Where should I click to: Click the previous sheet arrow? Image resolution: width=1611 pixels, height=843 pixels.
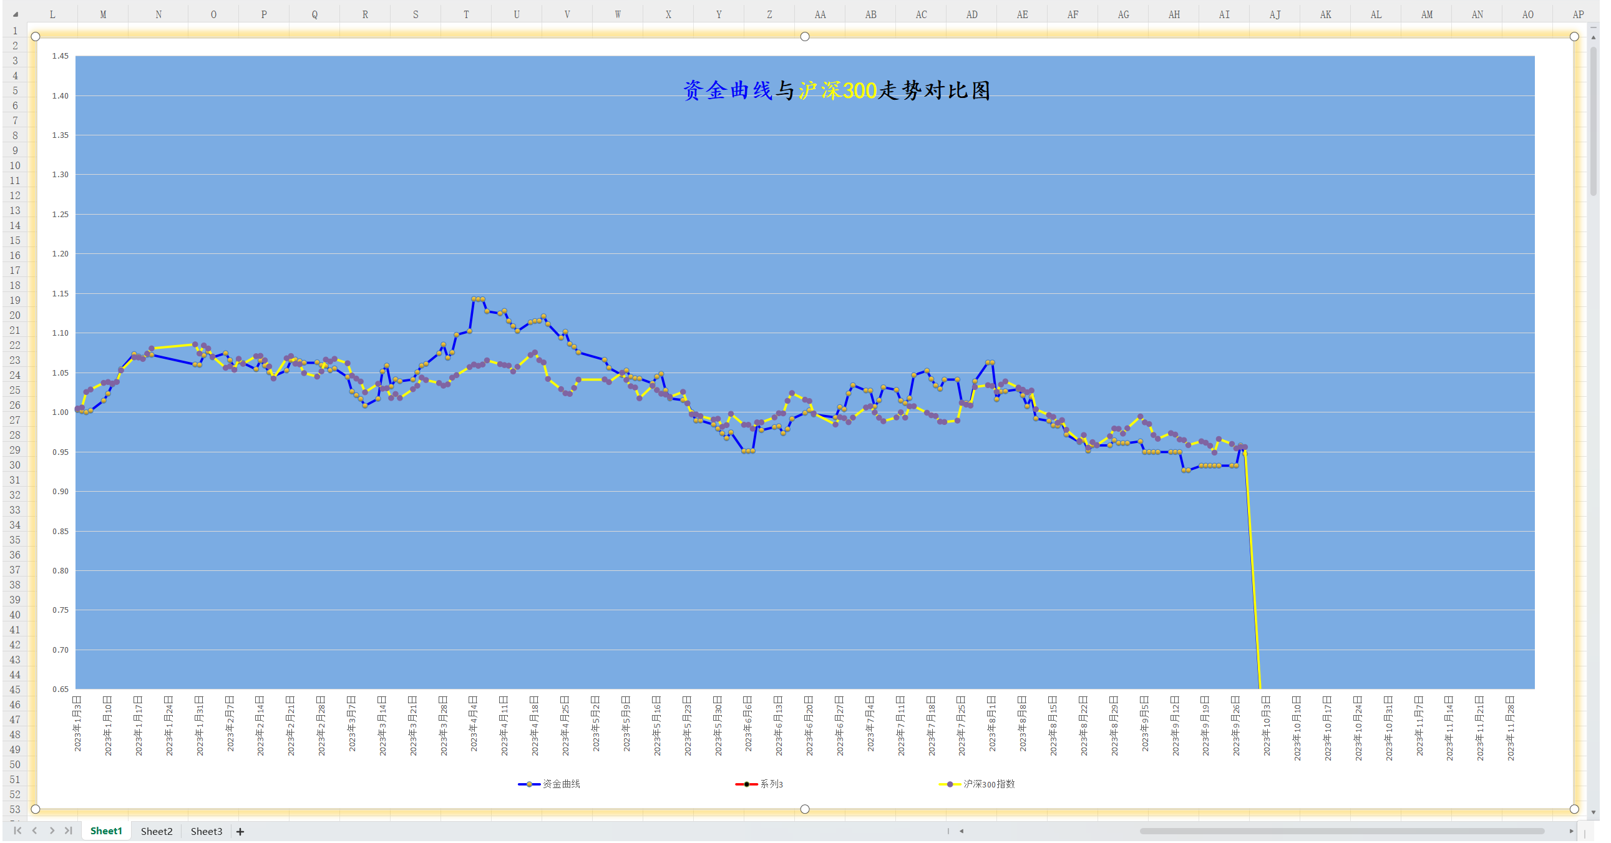(34, 831)
